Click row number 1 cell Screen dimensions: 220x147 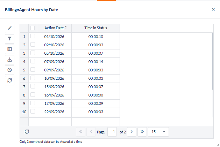click(x=24, y=37)
